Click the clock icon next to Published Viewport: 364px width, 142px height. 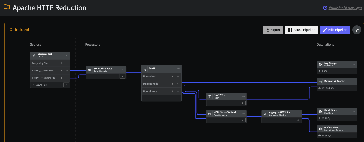[x=325, y=8]
